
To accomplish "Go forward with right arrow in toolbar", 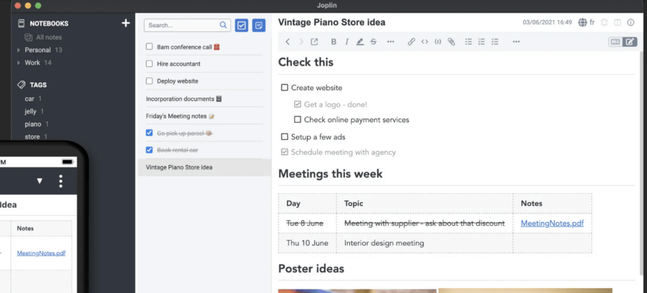I will coord(301,42).
